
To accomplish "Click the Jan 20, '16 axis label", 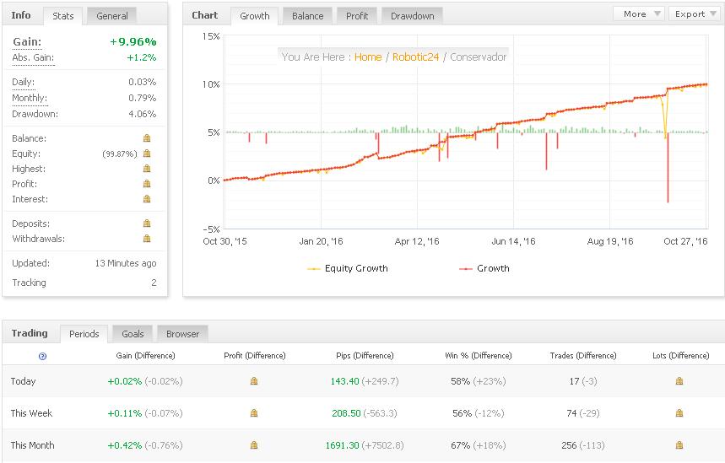I will click(321, 241).
